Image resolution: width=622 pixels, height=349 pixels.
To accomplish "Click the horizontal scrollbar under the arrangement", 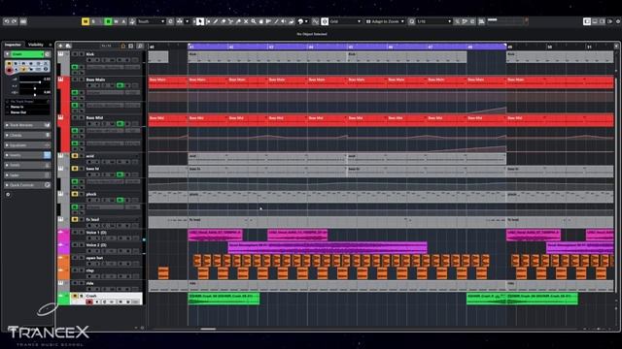I will coord(208,329).
